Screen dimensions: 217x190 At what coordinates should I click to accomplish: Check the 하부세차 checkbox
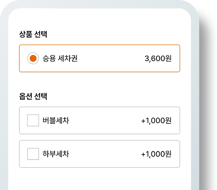[33, 154]
